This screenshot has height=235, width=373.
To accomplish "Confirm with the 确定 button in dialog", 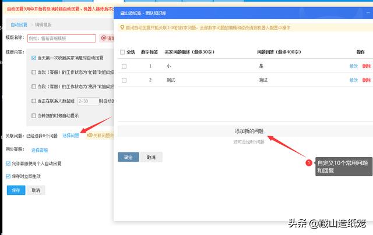I will (128, 157).
